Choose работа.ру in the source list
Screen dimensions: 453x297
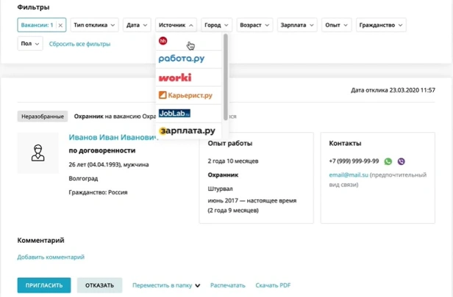point(182,59)
